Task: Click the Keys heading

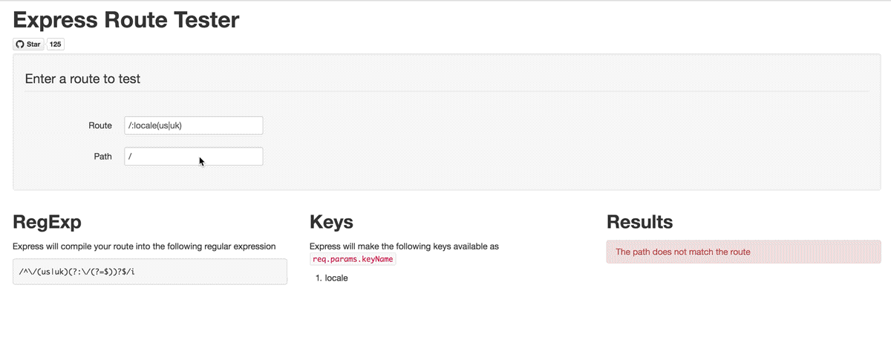Action: click(x=331, y=222)
